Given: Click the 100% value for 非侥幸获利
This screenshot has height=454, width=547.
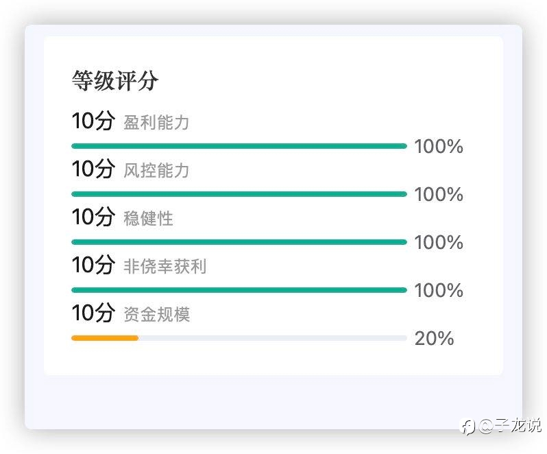Looking at the screenshot, I should 439,290.
